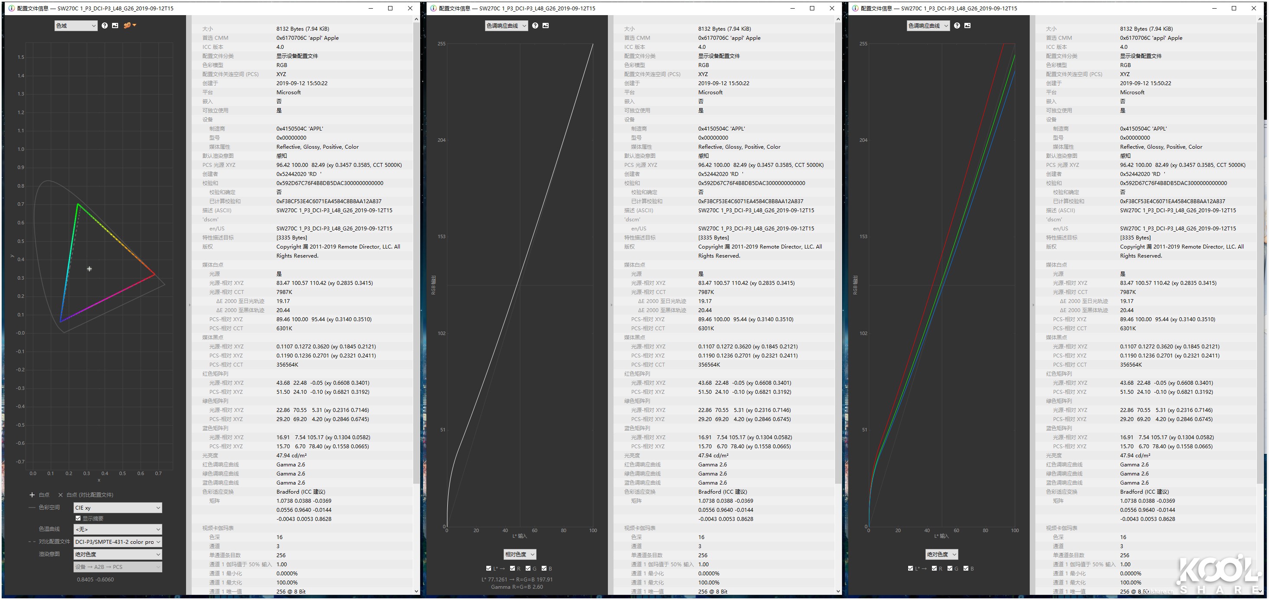The image size is (1269, 600).
Task: Click save-image icon in middle window toolbar
Action: 546,26
